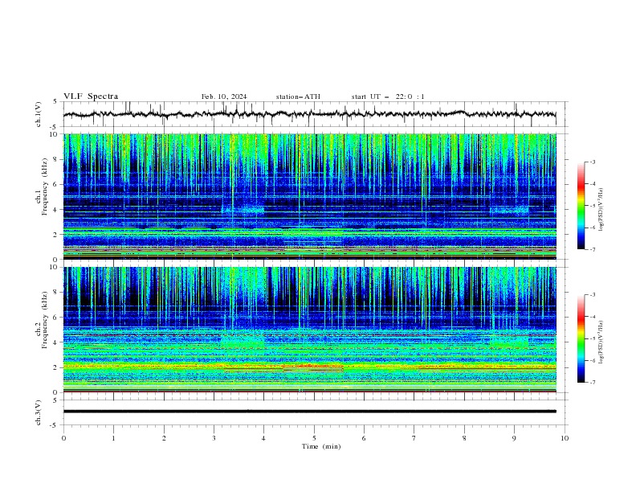The width and height of the screenshot is (636, 492).
Task: Click the lower log(PSD) colorbar label
Action: pyautogui.click(x=601, y=342)
